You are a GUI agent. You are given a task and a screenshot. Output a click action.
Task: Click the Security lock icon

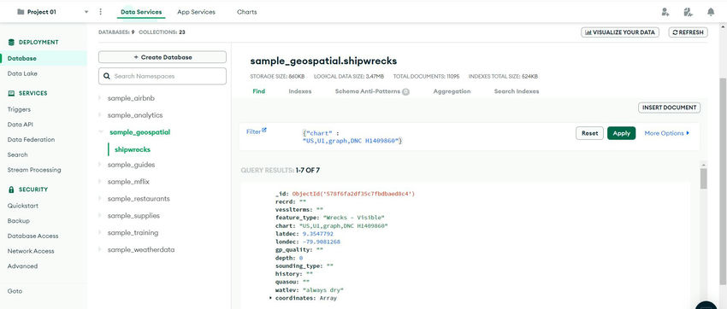(x=12, y=189)
